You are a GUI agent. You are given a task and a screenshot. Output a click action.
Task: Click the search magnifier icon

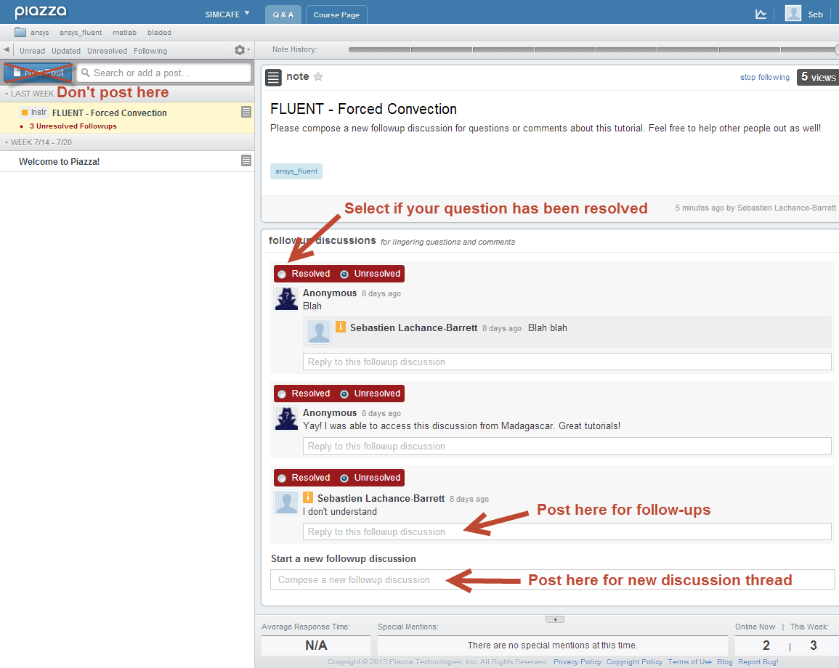point(85,73)
